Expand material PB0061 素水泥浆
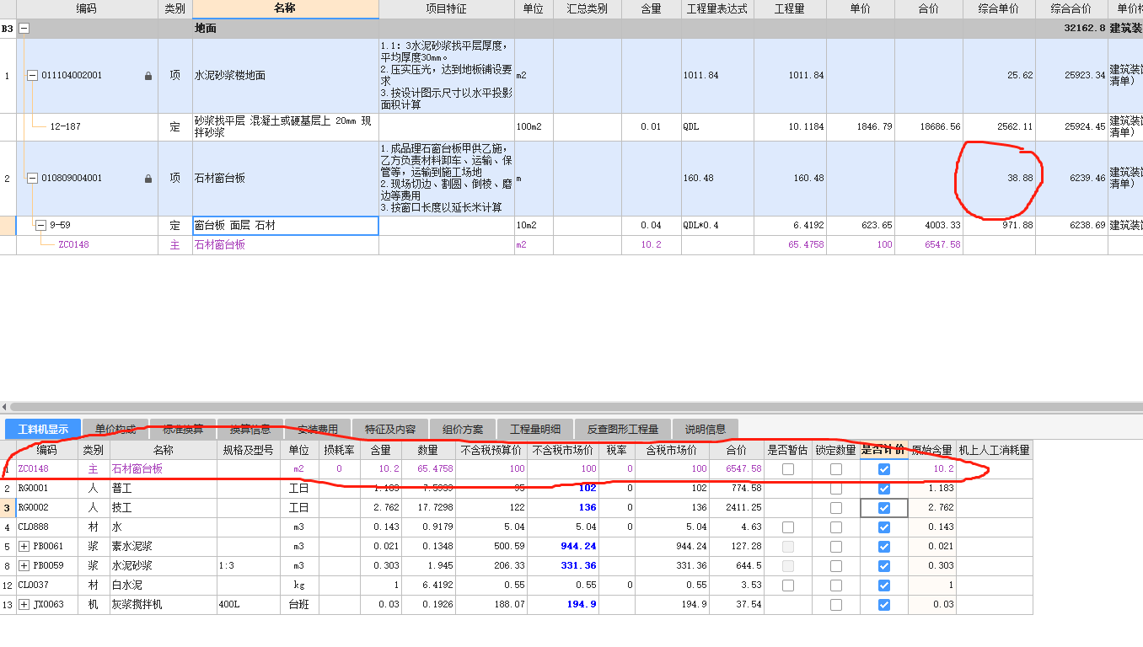Viewport: 1143px width, 647px height. [x=24, y=546]
